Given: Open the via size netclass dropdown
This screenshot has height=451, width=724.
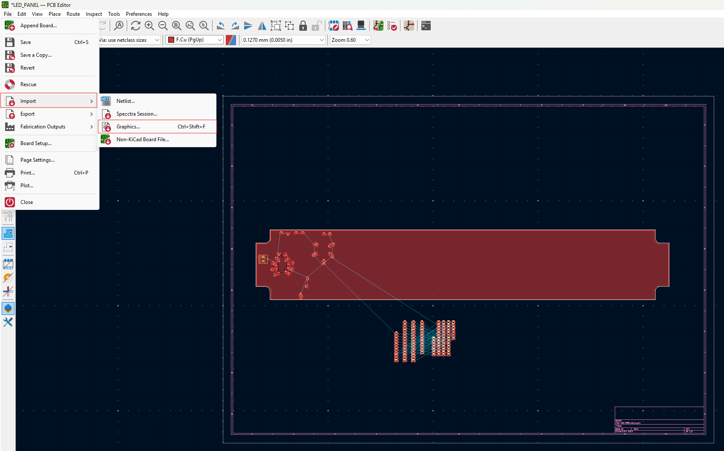Looking at the screenshot, I should pos(130,40).
